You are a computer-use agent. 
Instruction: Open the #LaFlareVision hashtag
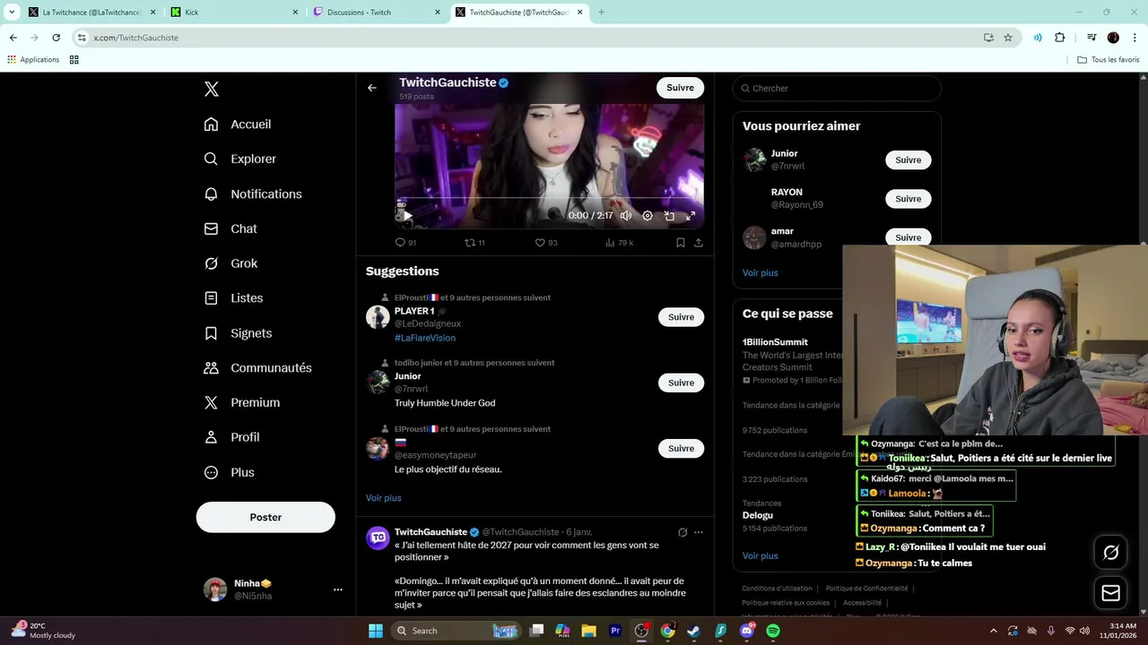[425, 338]
